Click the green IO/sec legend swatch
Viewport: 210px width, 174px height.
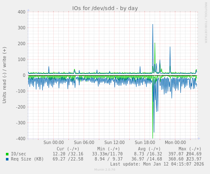[7, 154]
